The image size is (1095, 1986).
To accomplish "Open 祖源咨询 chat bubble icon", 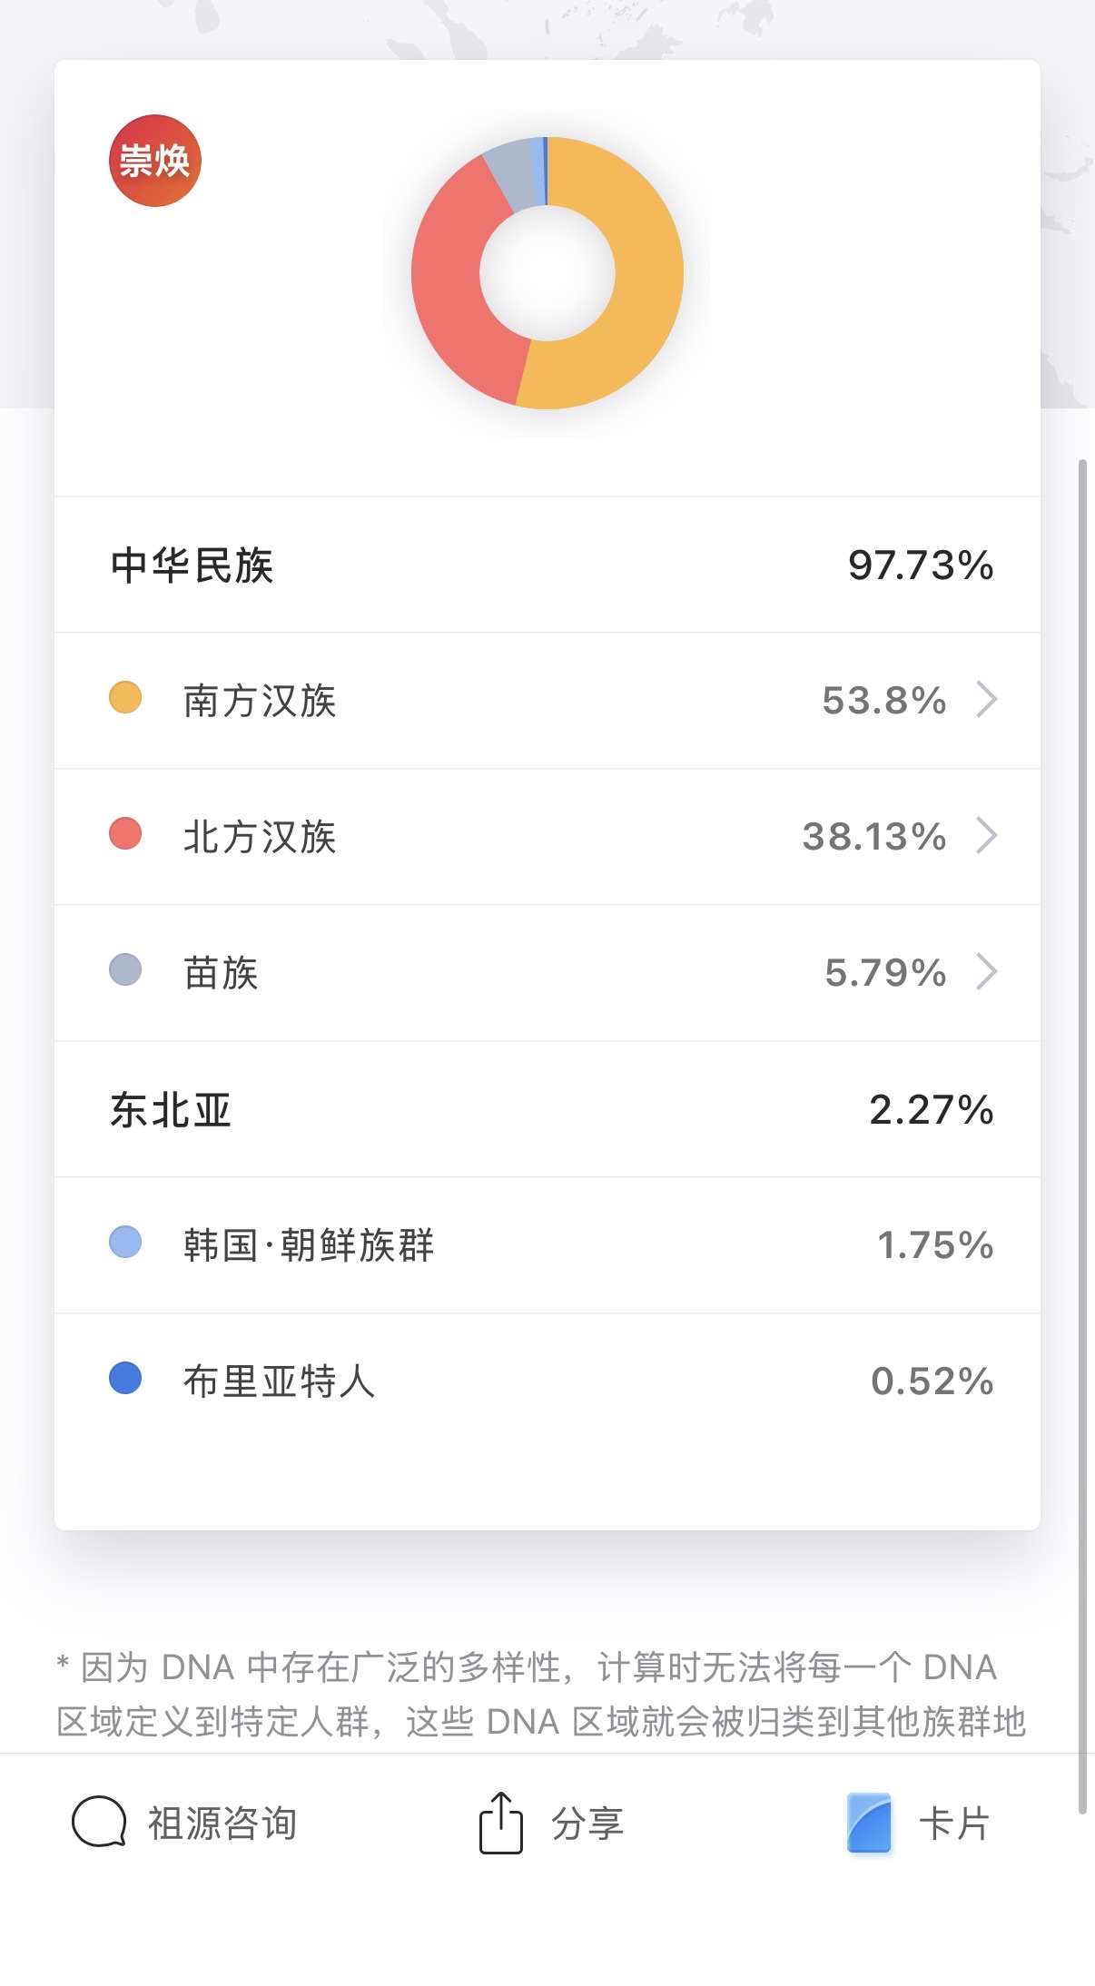I will 99,1822.
